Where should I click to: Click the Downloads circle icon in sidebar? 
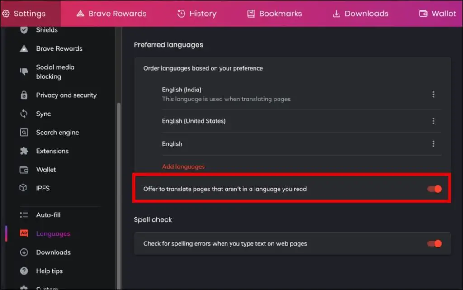(x=24, y=252)
